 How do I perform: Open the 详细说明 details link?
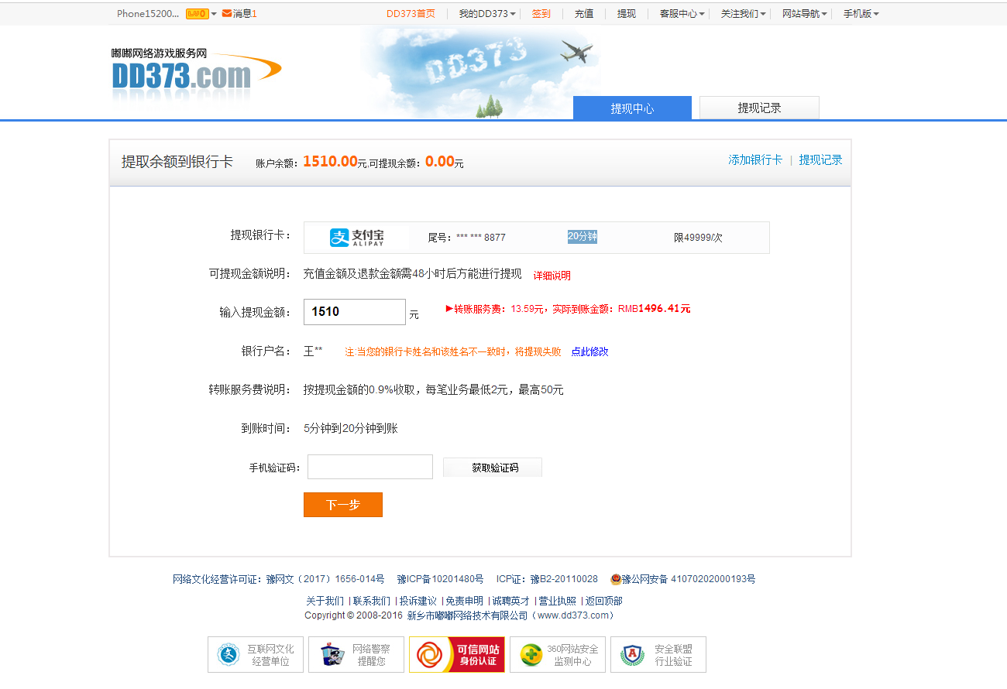coord(552,275)
